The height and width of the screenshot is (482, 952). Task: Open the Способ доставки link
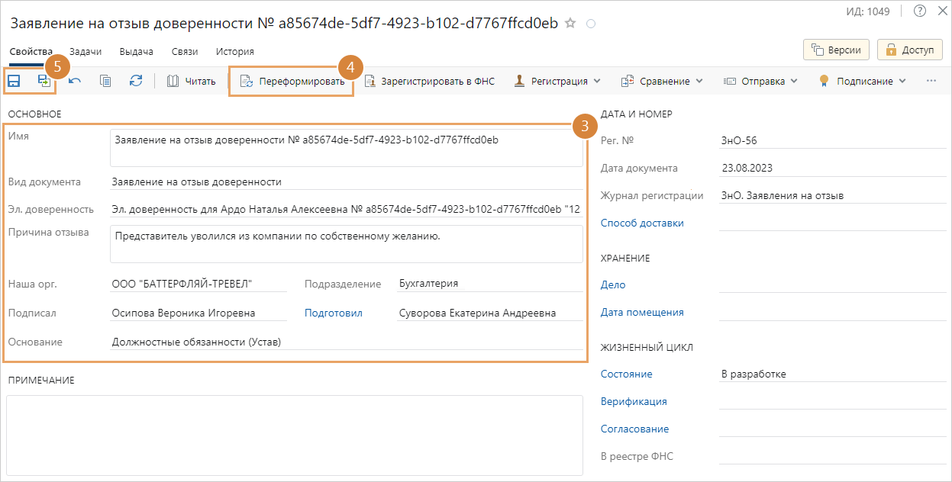(x=642, y=223)
